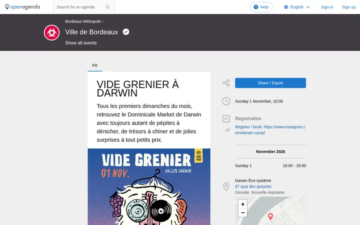
Task: Click the Sunday 1 November, 10:00 text
Action: [x=259, y=101]
